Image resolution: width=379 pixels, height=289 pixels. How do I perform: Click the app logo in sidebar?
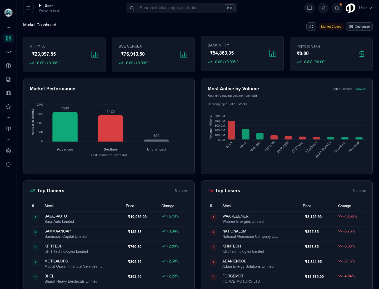point(8,12)
